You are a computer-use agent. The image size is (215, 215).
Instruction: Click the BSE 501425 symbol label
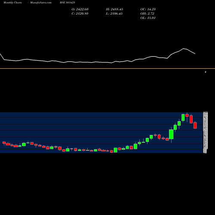68,3
